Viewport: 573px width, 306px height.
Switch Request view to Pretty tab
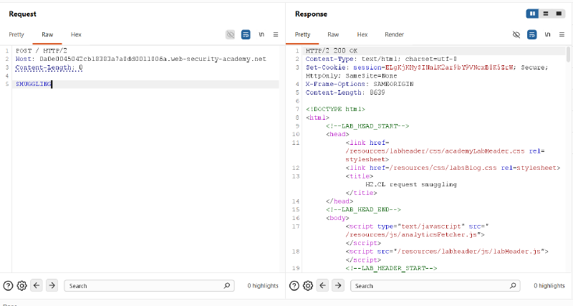(x=16, y=34)
